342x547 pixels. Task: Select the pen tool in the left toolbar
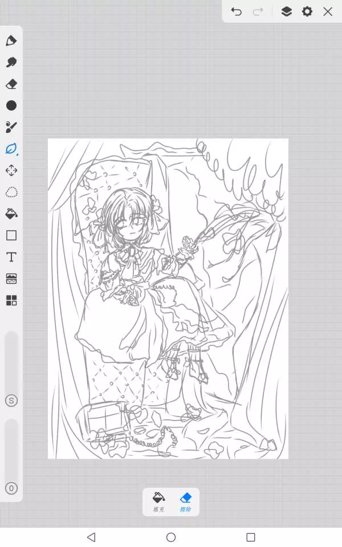click(x=11, y=40)
